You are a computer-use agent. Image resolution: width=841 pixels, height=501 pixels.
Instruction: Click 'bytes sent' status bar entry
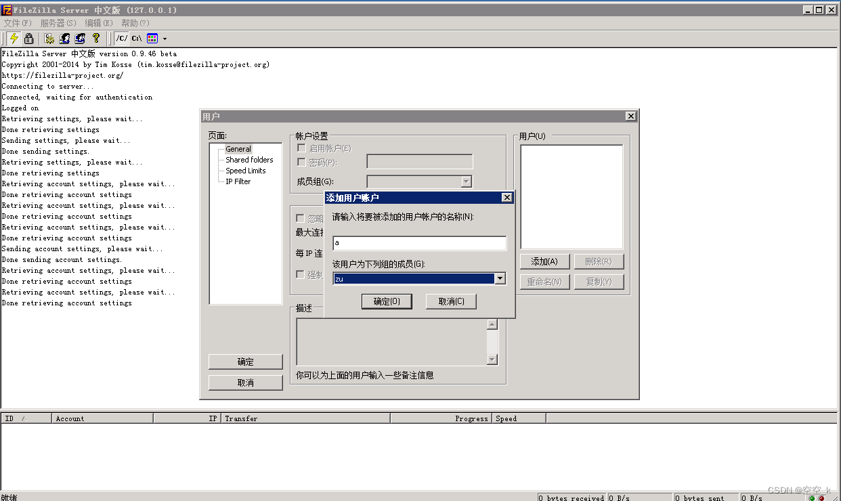(x=707, y=498)
